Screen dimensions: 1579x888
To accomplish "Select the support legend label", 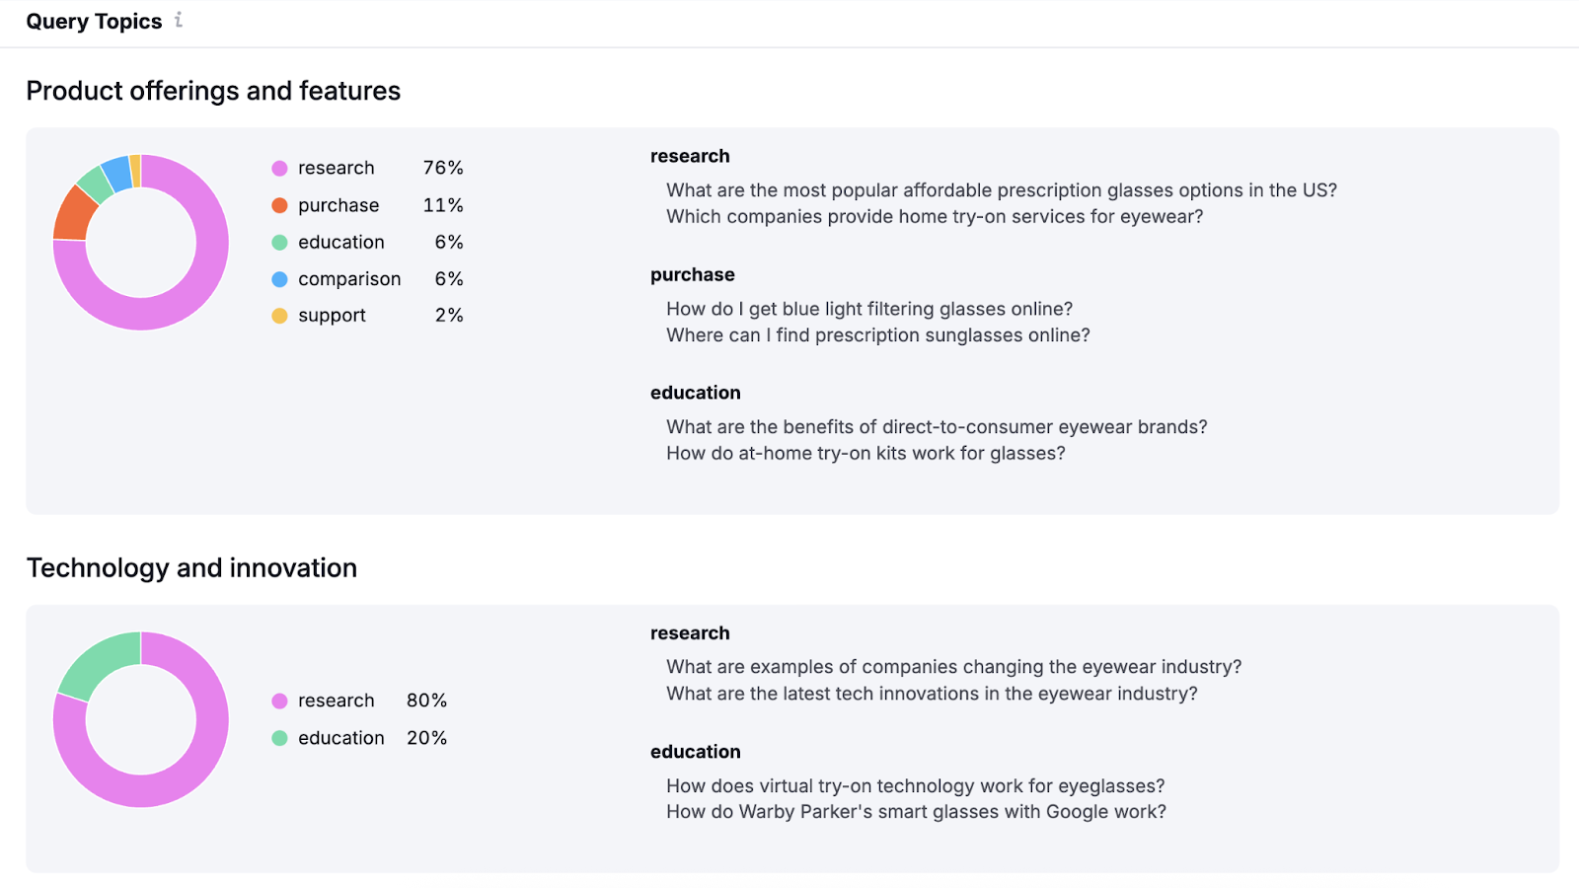I will [332, 316].
